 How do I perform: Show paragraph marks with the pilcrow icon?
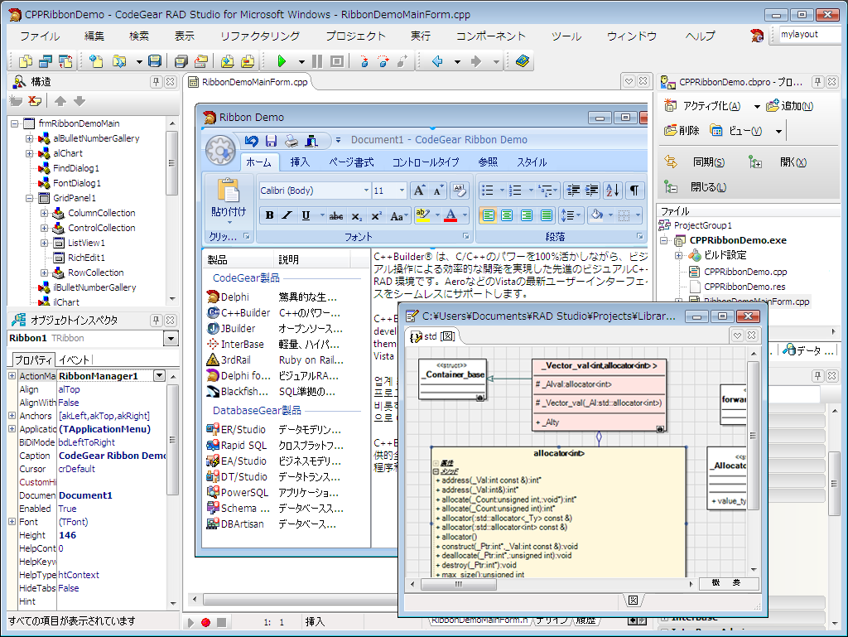coord(634,191)
